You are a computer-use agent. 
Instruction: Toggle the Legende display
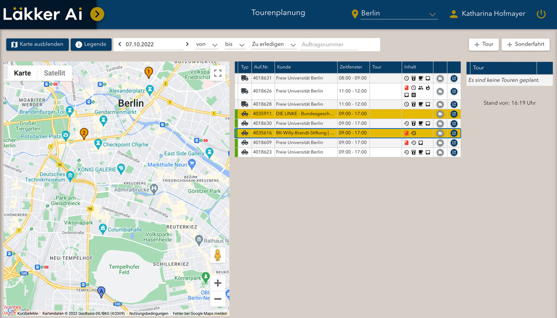tap(91, 45)
